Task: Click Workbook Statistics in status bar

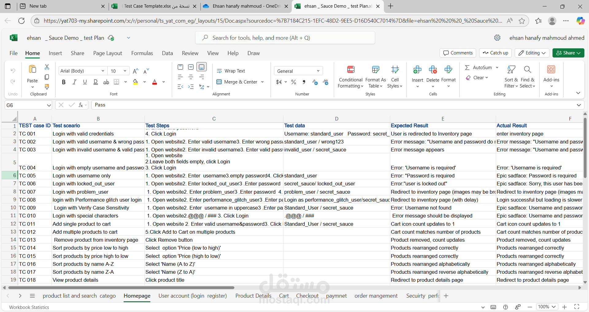Action: pyautogui.click(x=29, y=307)
